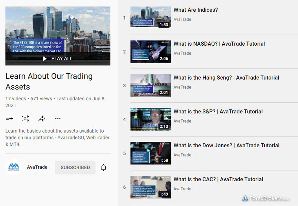The height and width of the screenshot is (206, 298).
Task: Click AvaTrade channel under the Dow Jones video
Action: pyautogui.click(x=182, y=155)
